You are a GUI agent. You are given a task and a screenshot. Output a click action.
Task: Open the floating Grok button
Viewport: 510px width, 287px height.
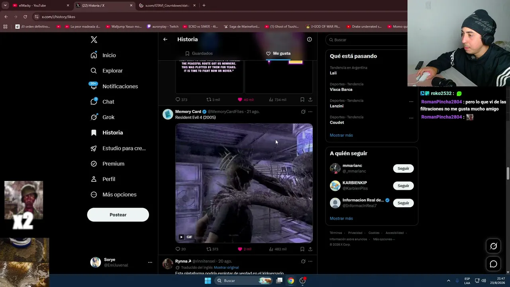493,246
